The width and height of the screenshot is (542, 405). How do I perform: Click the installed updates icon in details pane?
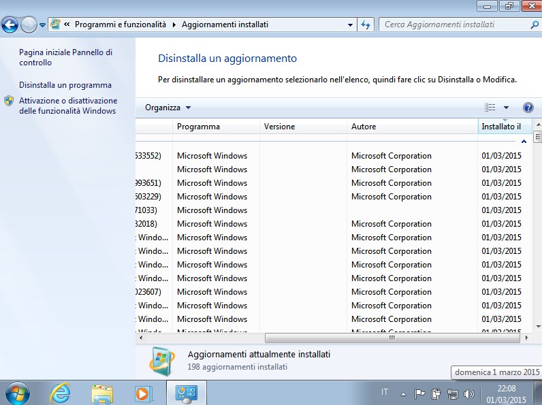(x=162, y=361)
